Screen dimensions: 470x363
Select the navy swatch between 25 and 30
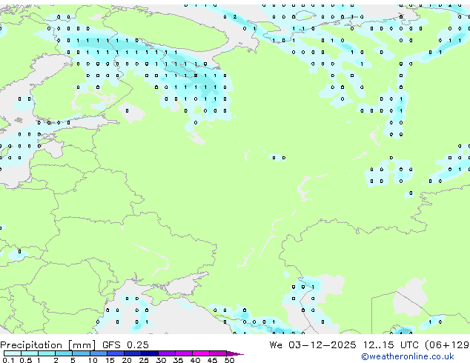(x=150, y=353)
